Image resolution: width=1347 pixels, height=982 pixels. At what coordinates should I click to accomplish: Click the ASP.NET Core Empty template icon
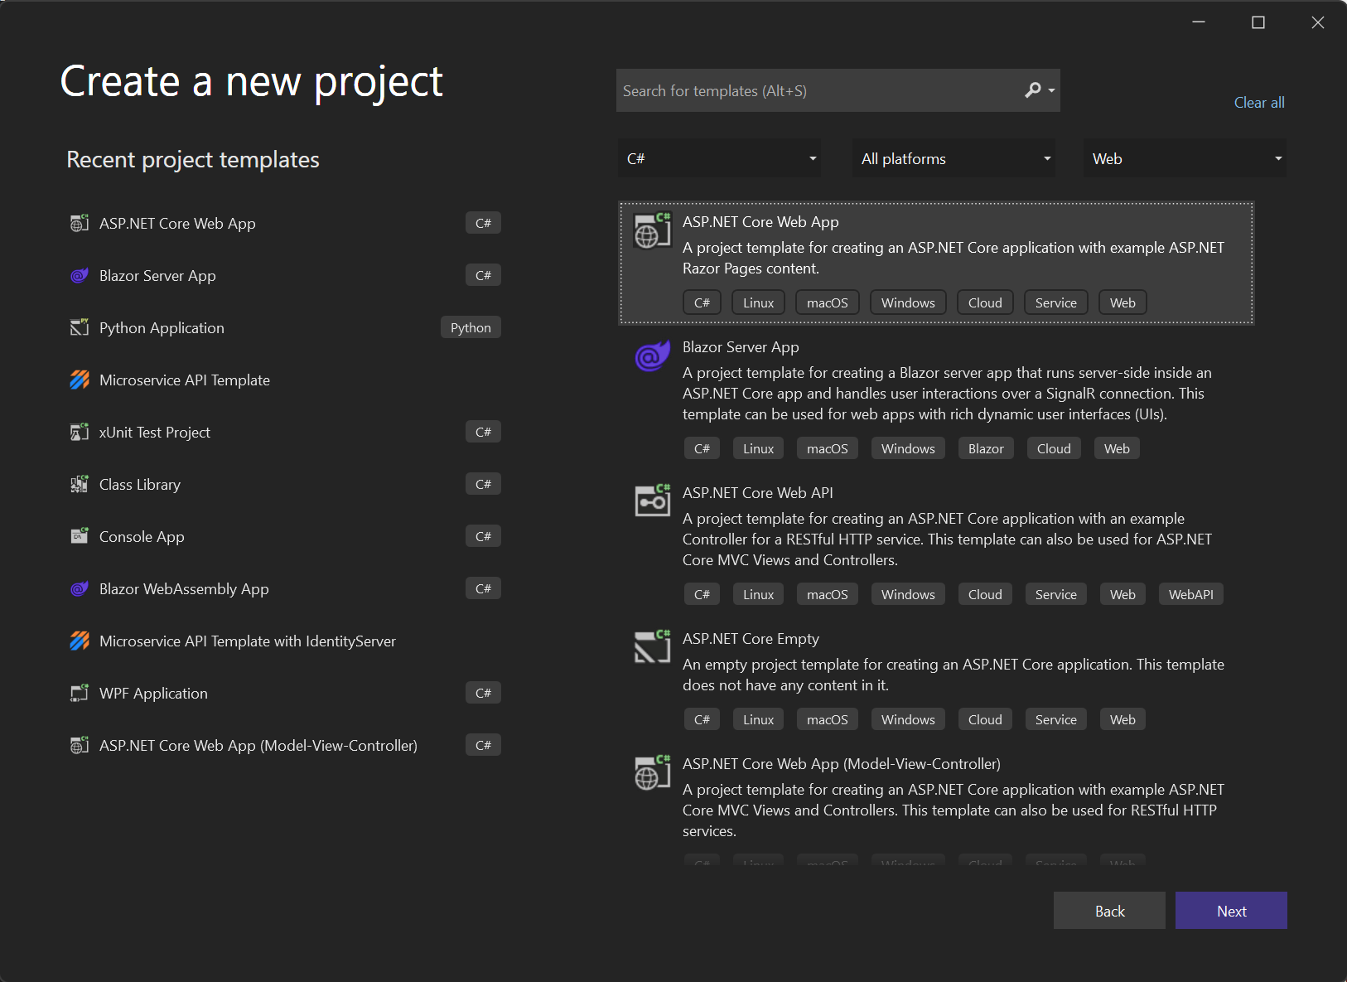click(x=652, y=646)
